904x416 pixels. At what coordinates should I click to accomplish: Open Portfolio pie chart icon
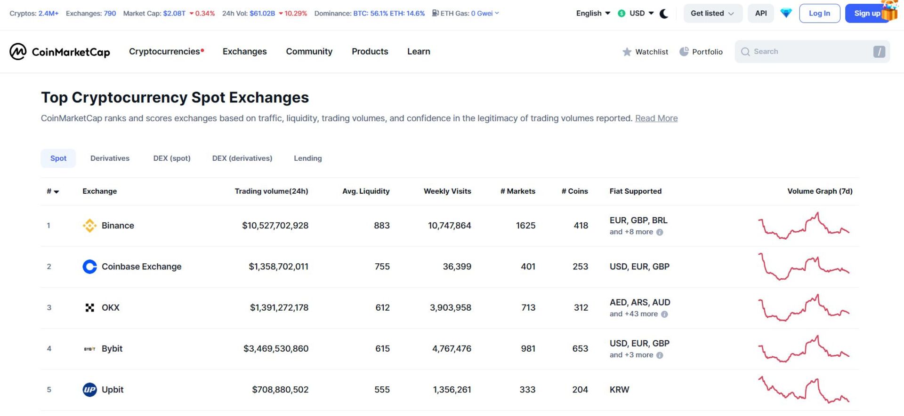[x=684, y=52]
